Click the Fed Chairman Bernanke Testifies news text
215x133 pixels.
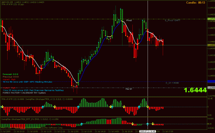pyautogui.click(x=33, y=90)
